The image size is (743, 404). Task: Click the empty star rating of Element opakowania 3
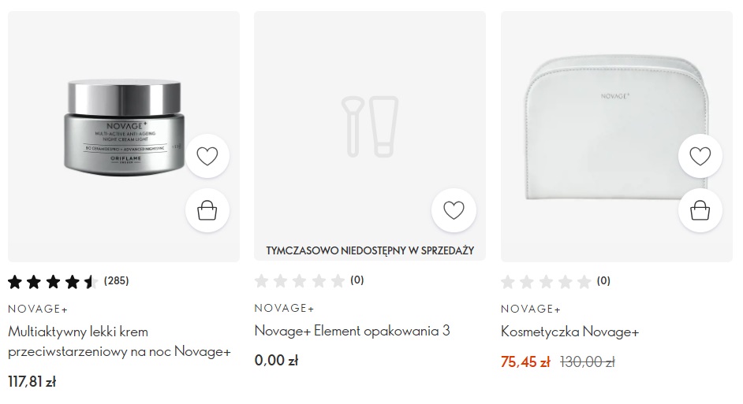click(309, 281)
